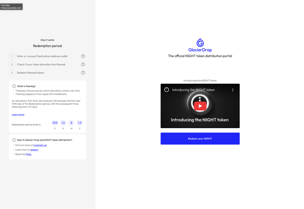
Task: Open the redeem how-to link
Action: coord(34,150)
